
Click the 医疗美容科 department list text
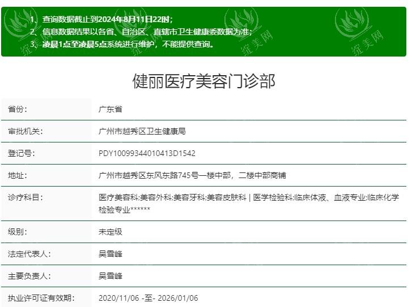(x=249, y=203)
